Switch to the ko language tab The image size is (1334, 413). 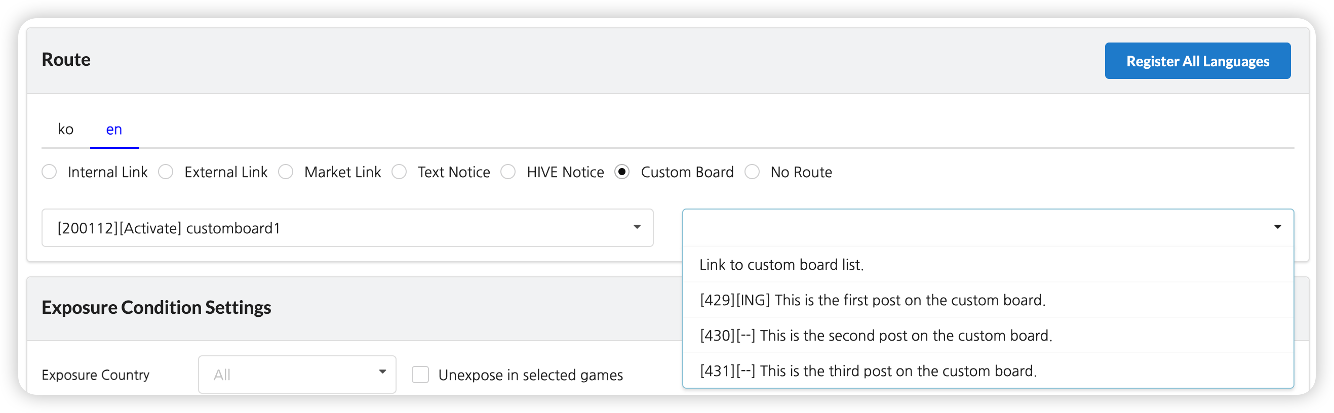(x=65, y=130)
